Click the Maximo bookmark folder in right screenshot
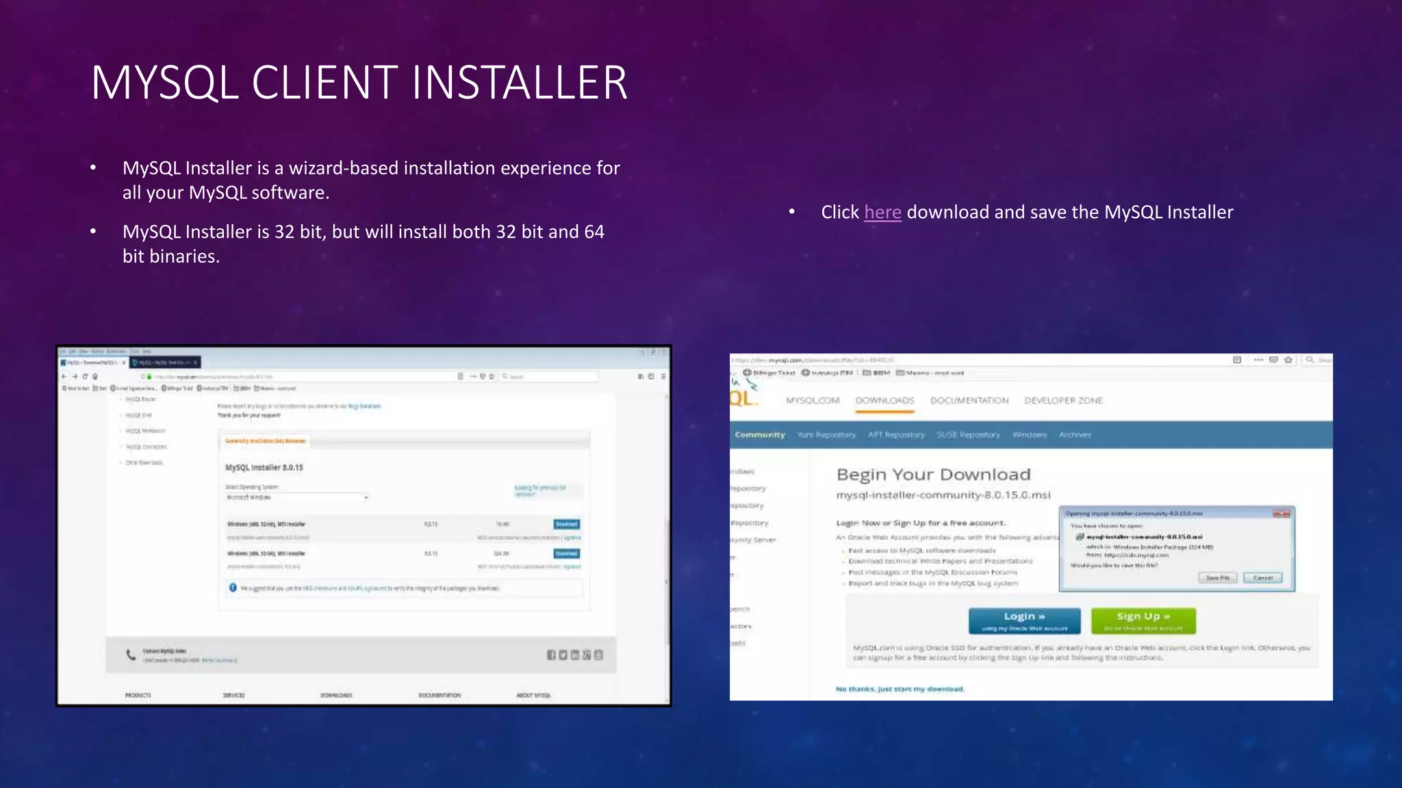 (930, 373)
